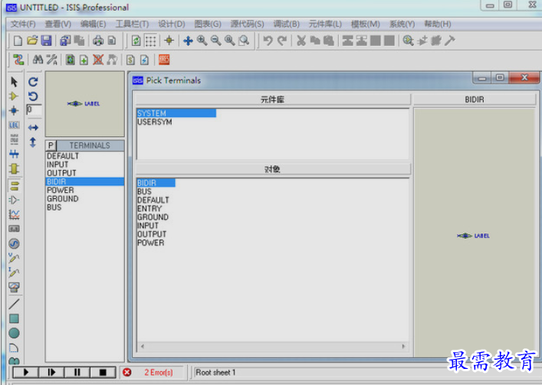The image size is (542, 385).
Task: Click the P pick button above terminals list
Action: (51, 145)
